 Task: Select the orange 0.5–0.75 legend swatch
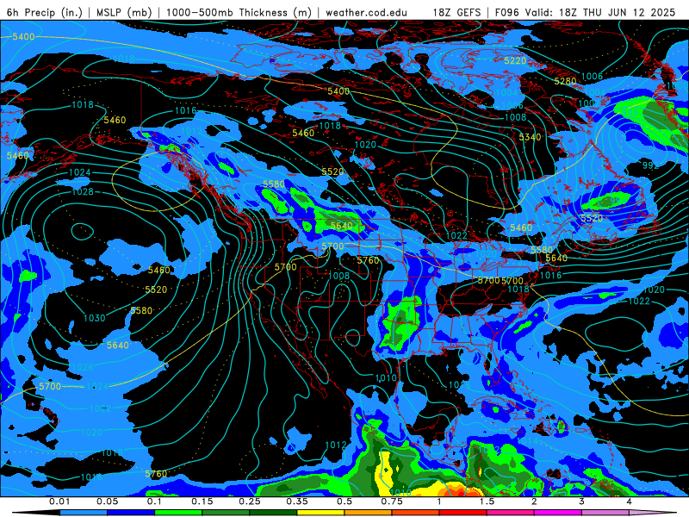pyautogui.click(x=369, y=513)
